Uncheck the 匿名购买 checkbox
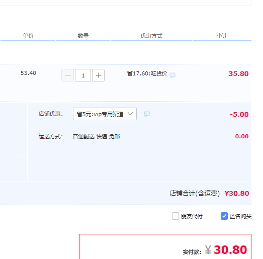 point(224,216)
